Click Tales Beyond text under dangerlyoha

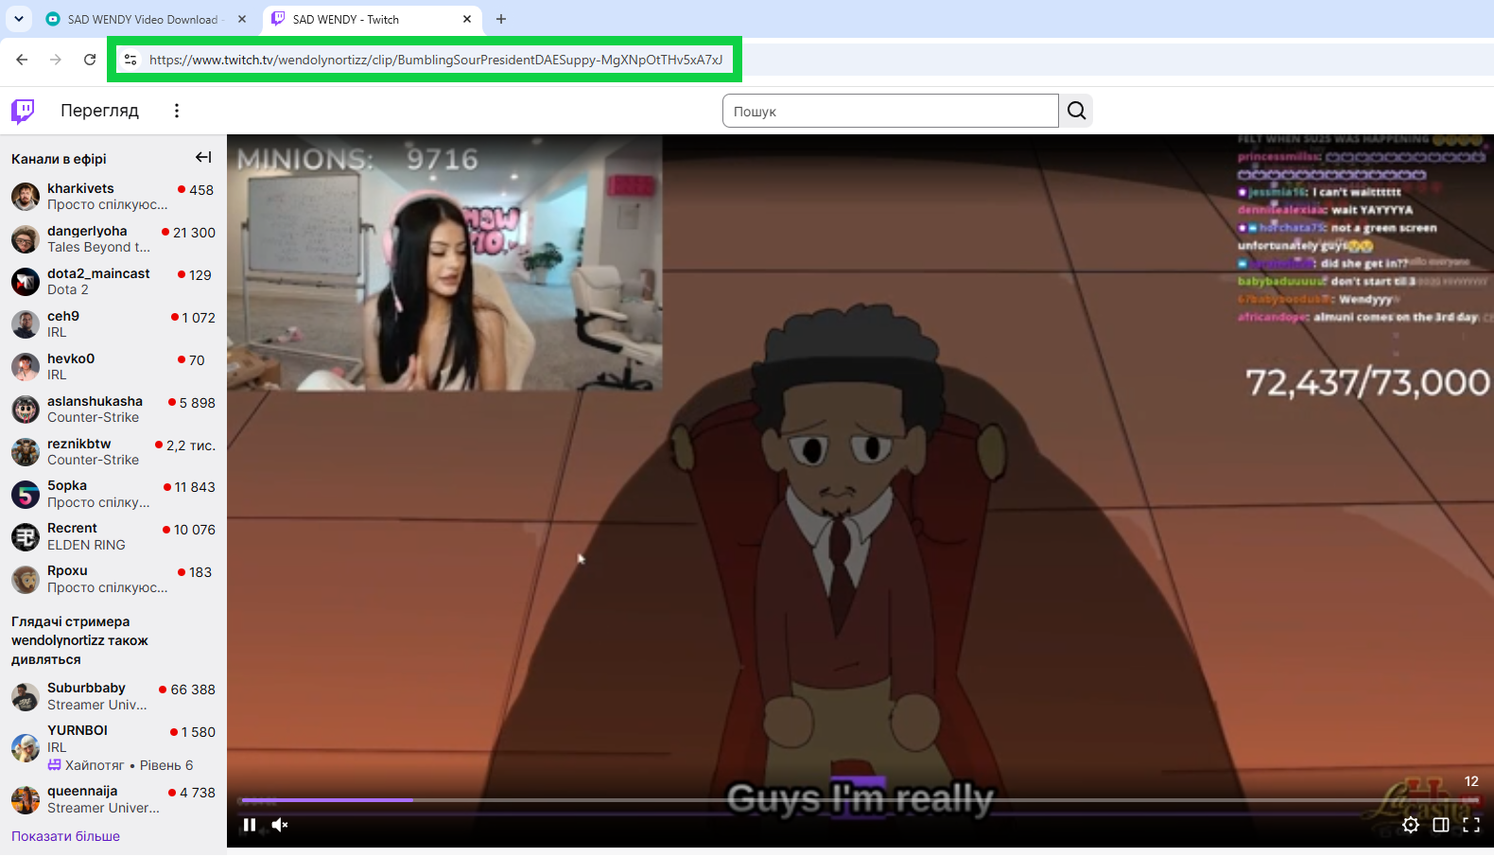(x=98, y=247)
